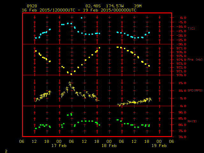Select the 18 Feb date label
This screenshot has height=153, width=204.
coord(109,146)
